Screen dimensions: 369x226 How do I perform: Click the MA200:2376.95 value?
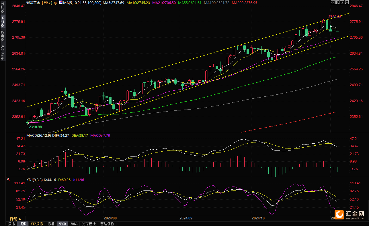[x=245, y=3]
